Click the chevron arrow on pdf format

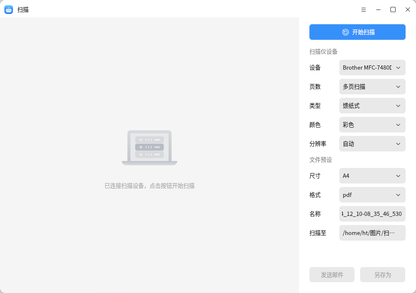pyautogui.click(x=398, y=195)
